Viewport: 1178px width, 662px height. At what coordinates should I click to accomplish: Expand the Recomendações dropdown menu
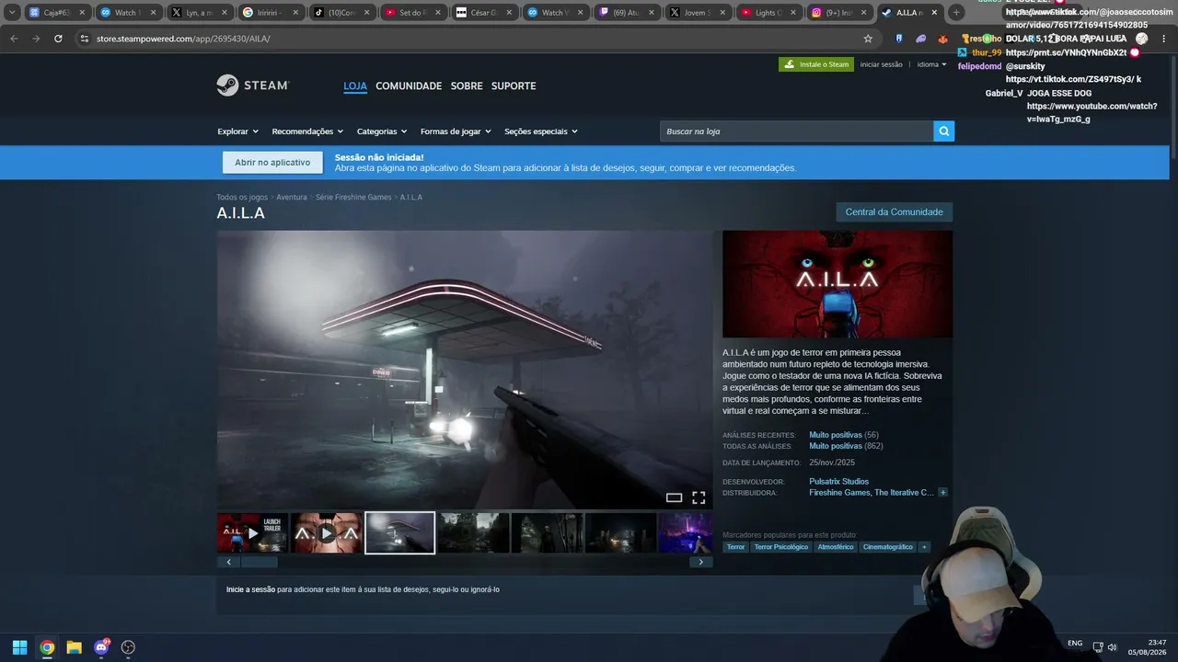pyautogui.click(x=307, y=131)
